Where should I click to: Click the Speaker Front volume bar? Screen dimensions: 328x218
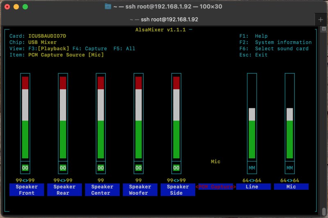click(25, 117)
